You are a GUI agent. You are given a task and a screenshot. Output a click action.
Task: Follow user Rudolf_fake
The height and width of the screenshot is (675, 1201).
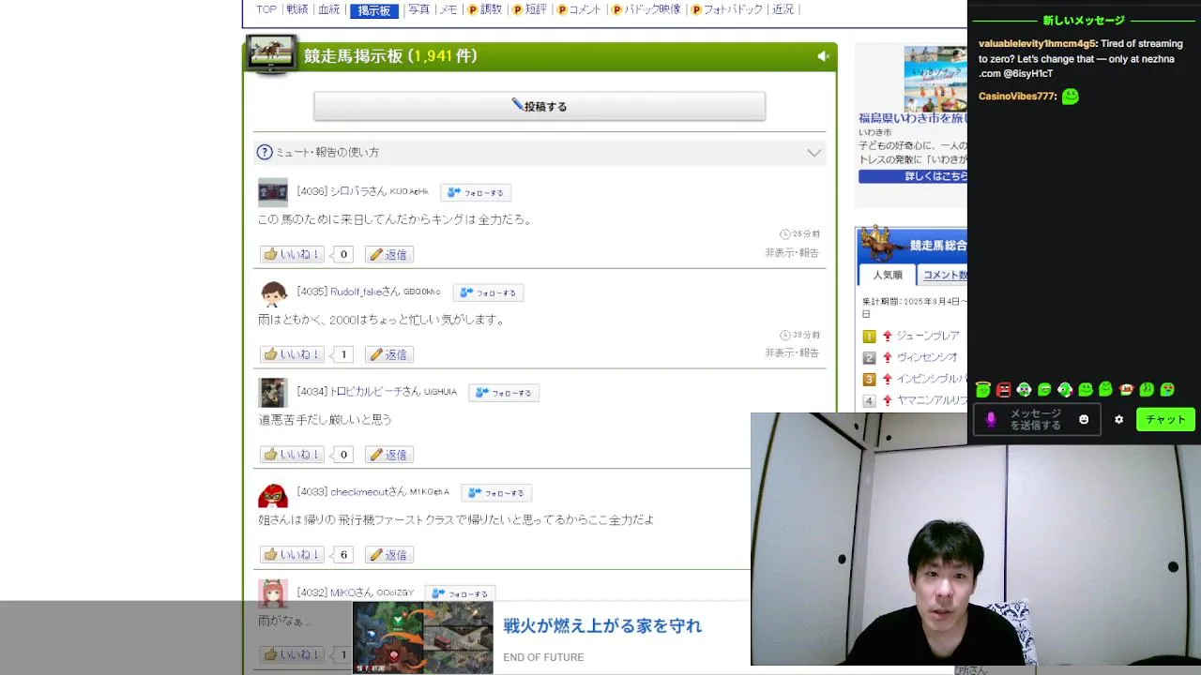(x=488, y=292)
